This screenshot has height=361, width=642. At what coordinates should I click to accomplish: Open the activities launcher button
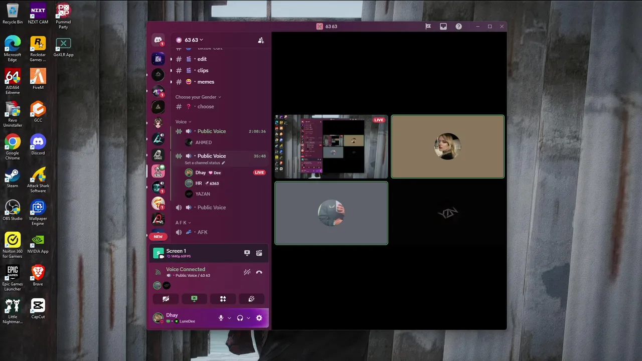223,299
